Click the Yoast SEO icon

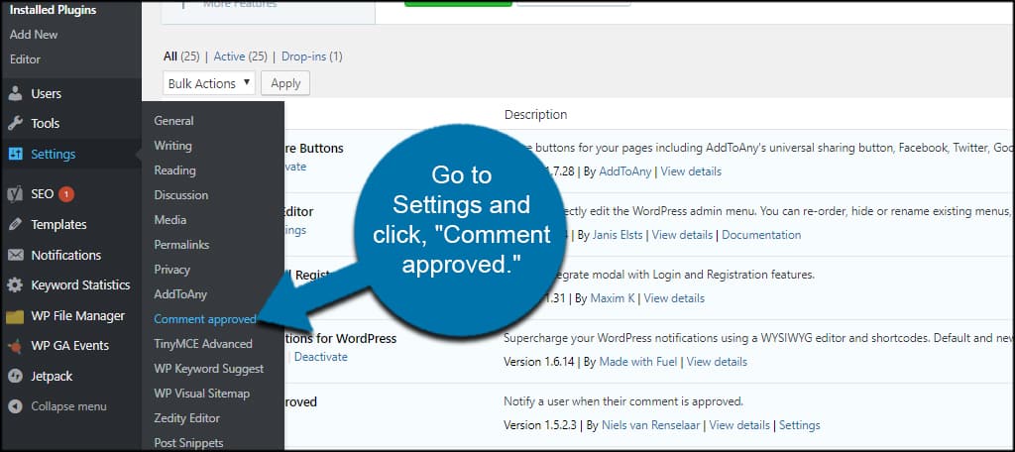[x=16, y=193]
